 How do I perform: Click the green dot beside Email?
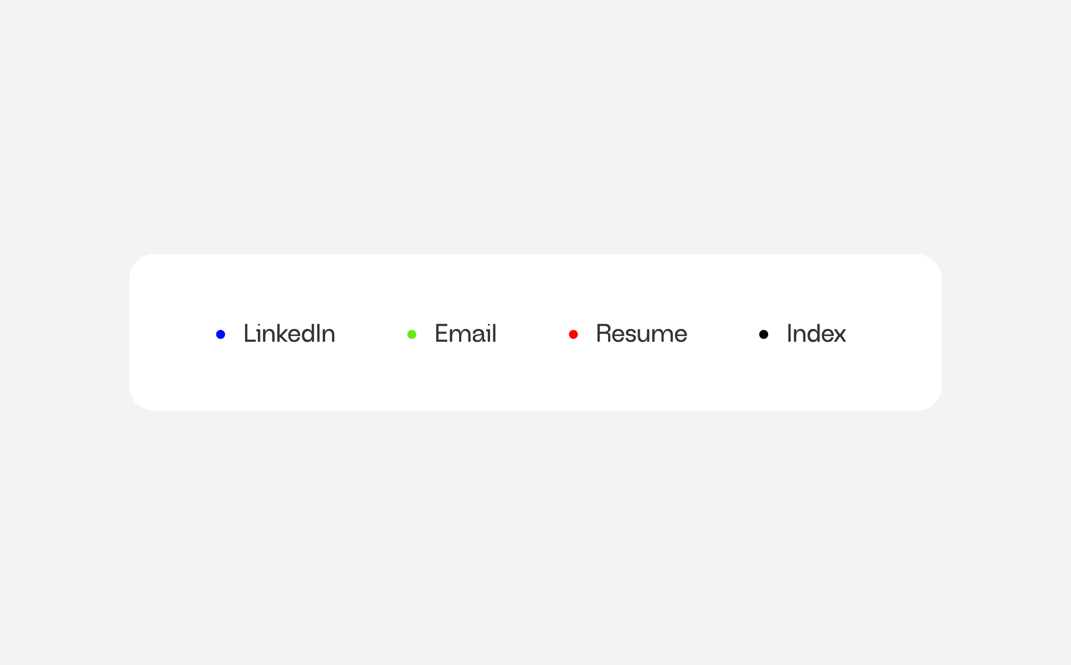[411, 334]
